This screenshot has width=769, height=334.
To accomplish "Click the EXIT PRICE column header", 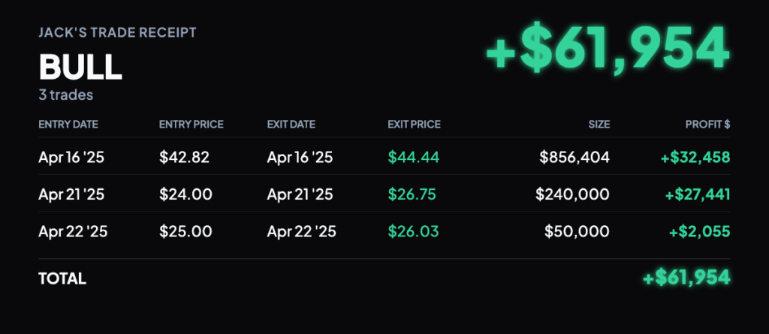I will [415, 125].
